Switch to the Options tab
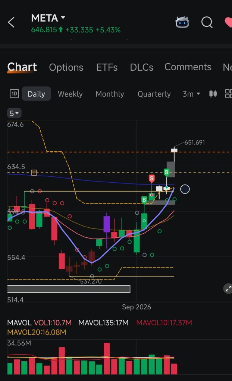The height and width of the screenshot is (381, 232). pyautogui.click(x=66, y=68)
